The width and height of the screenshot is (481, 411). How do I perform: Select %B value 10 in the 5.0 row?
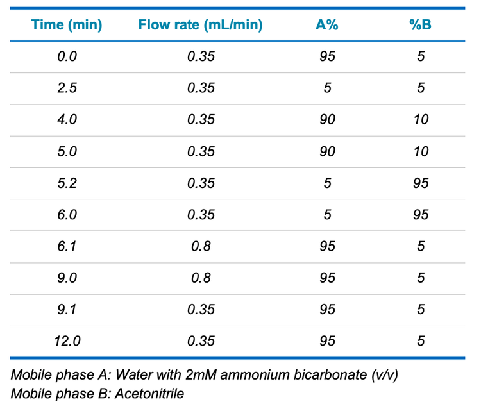click(420, 151)
